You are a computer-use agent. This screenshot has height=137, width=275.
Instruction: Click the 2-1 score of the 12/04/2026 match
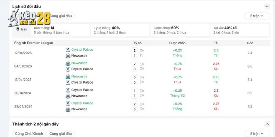click(x=134, y=53)
